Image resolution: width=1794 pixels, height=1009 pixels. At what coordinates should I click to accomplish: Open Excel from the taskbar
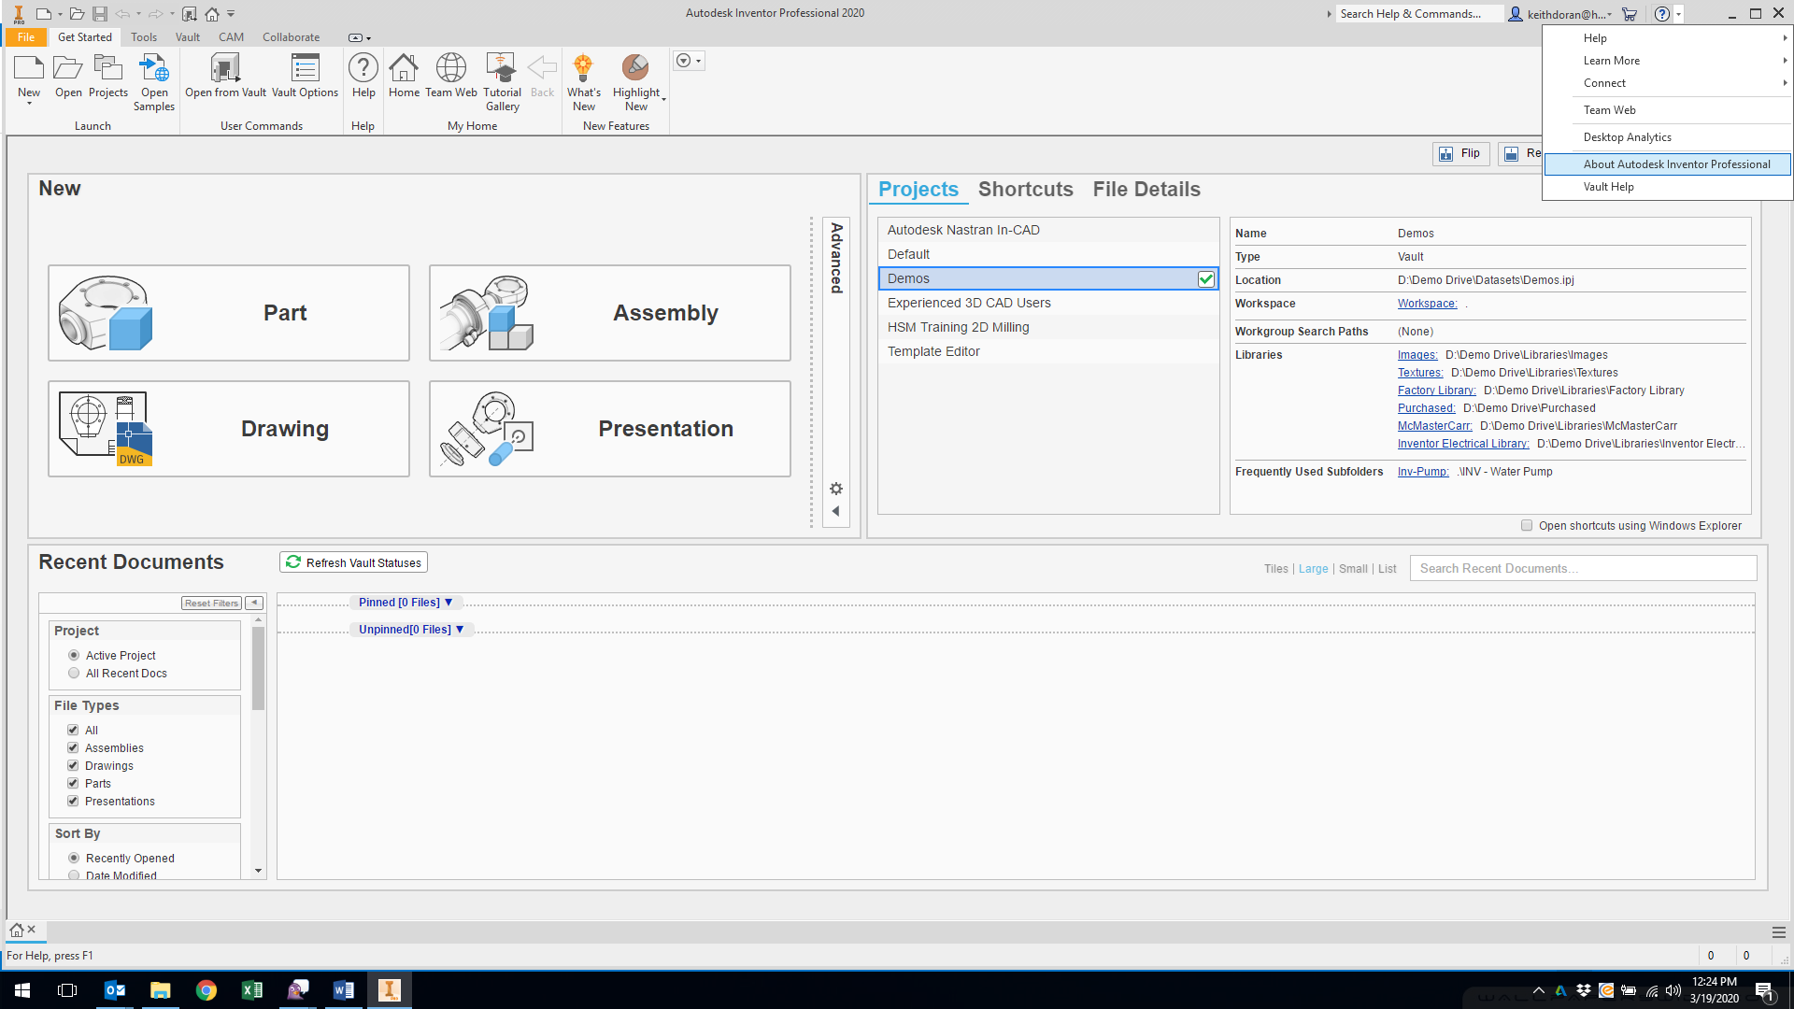coord(252,990)
